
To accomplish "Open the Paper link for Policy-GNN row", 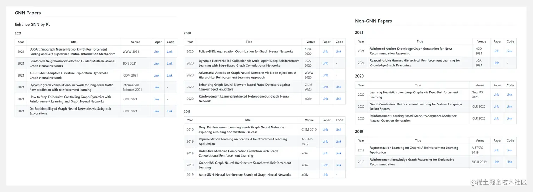I will coord(325,51).
